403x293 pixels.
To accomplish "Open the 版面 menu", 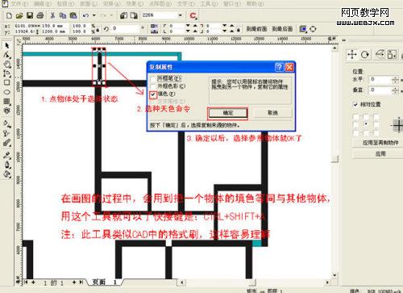I will click(x=89, y=4).
